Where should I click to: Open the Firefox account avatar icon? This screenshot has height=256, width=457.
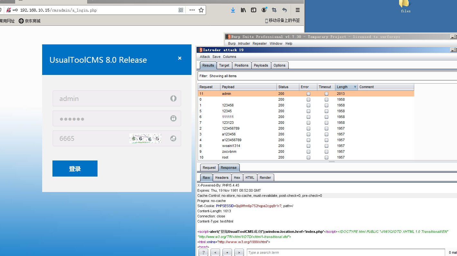264,10
